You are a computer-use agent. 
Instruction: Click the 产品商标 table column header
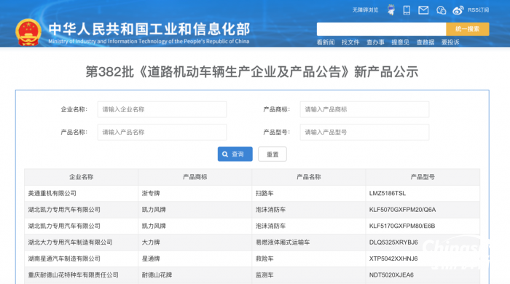pyautogui.click(x=195, y=177)
